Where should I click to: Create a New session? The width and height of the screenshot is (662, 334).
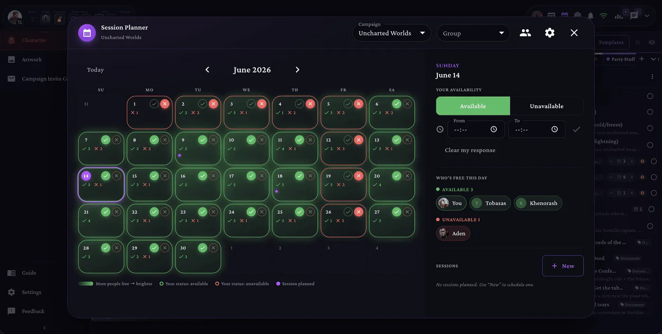click(563, 266)
